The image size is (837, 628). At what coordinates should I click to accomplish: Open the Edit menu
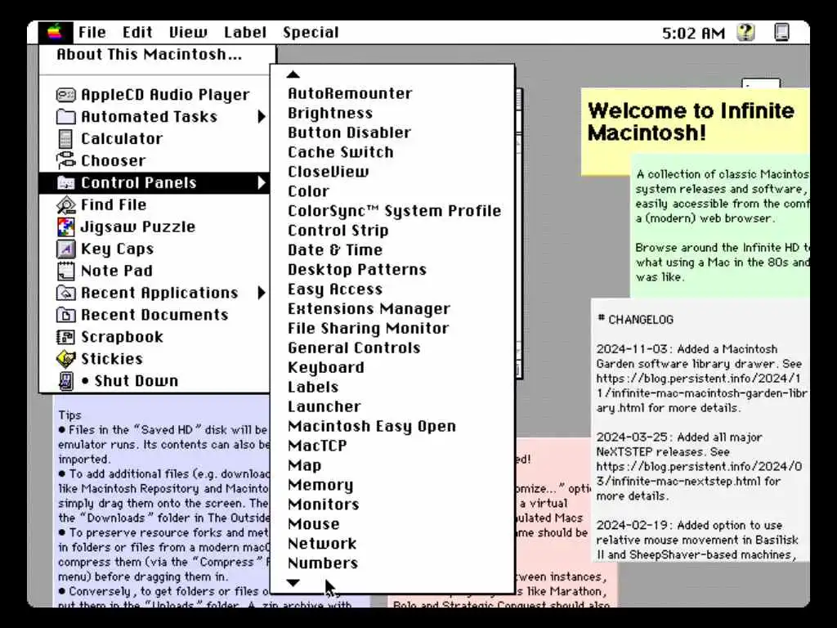pos(137,33)
